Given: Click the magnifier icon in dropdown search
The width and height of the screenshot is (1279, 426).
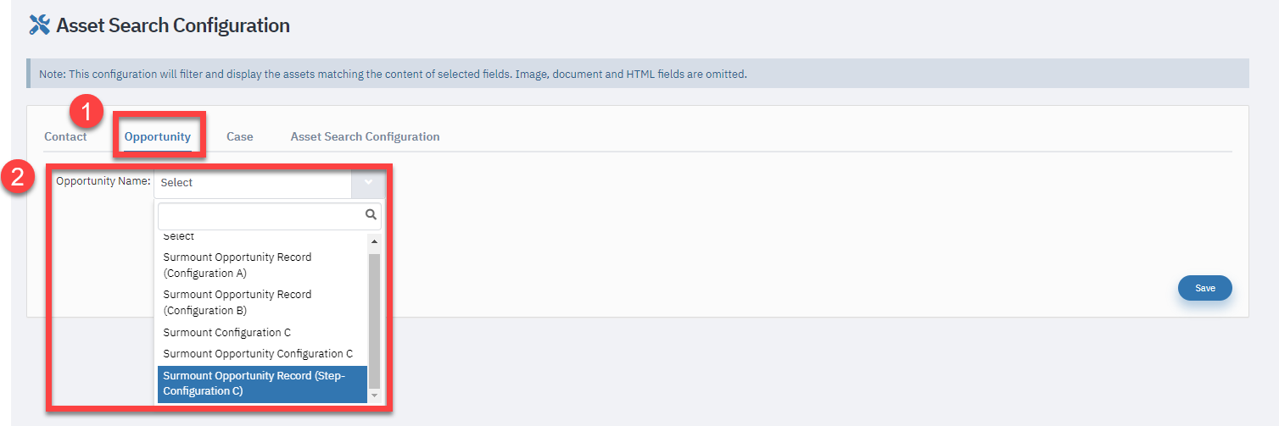Looking at the screenshot, I should tap(371, 215).
